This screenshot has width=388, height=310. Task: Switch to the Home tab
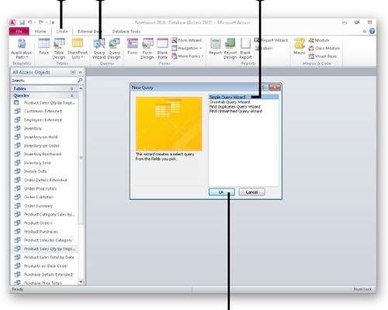pyautogui.click(x=40, y=31)
